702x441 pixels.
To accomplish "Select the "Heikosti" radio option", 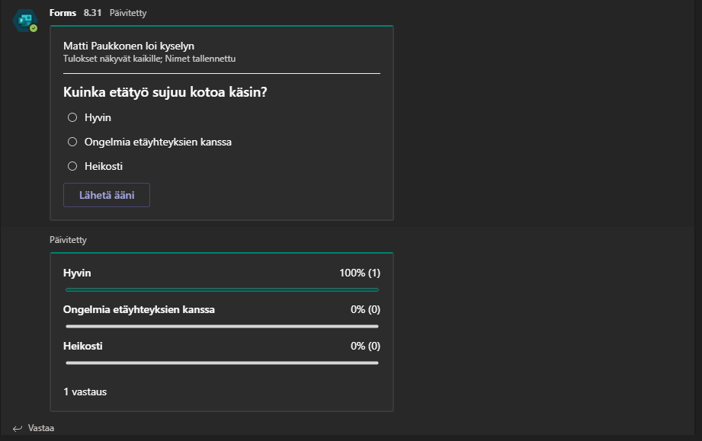I will (x=72, y=166).
